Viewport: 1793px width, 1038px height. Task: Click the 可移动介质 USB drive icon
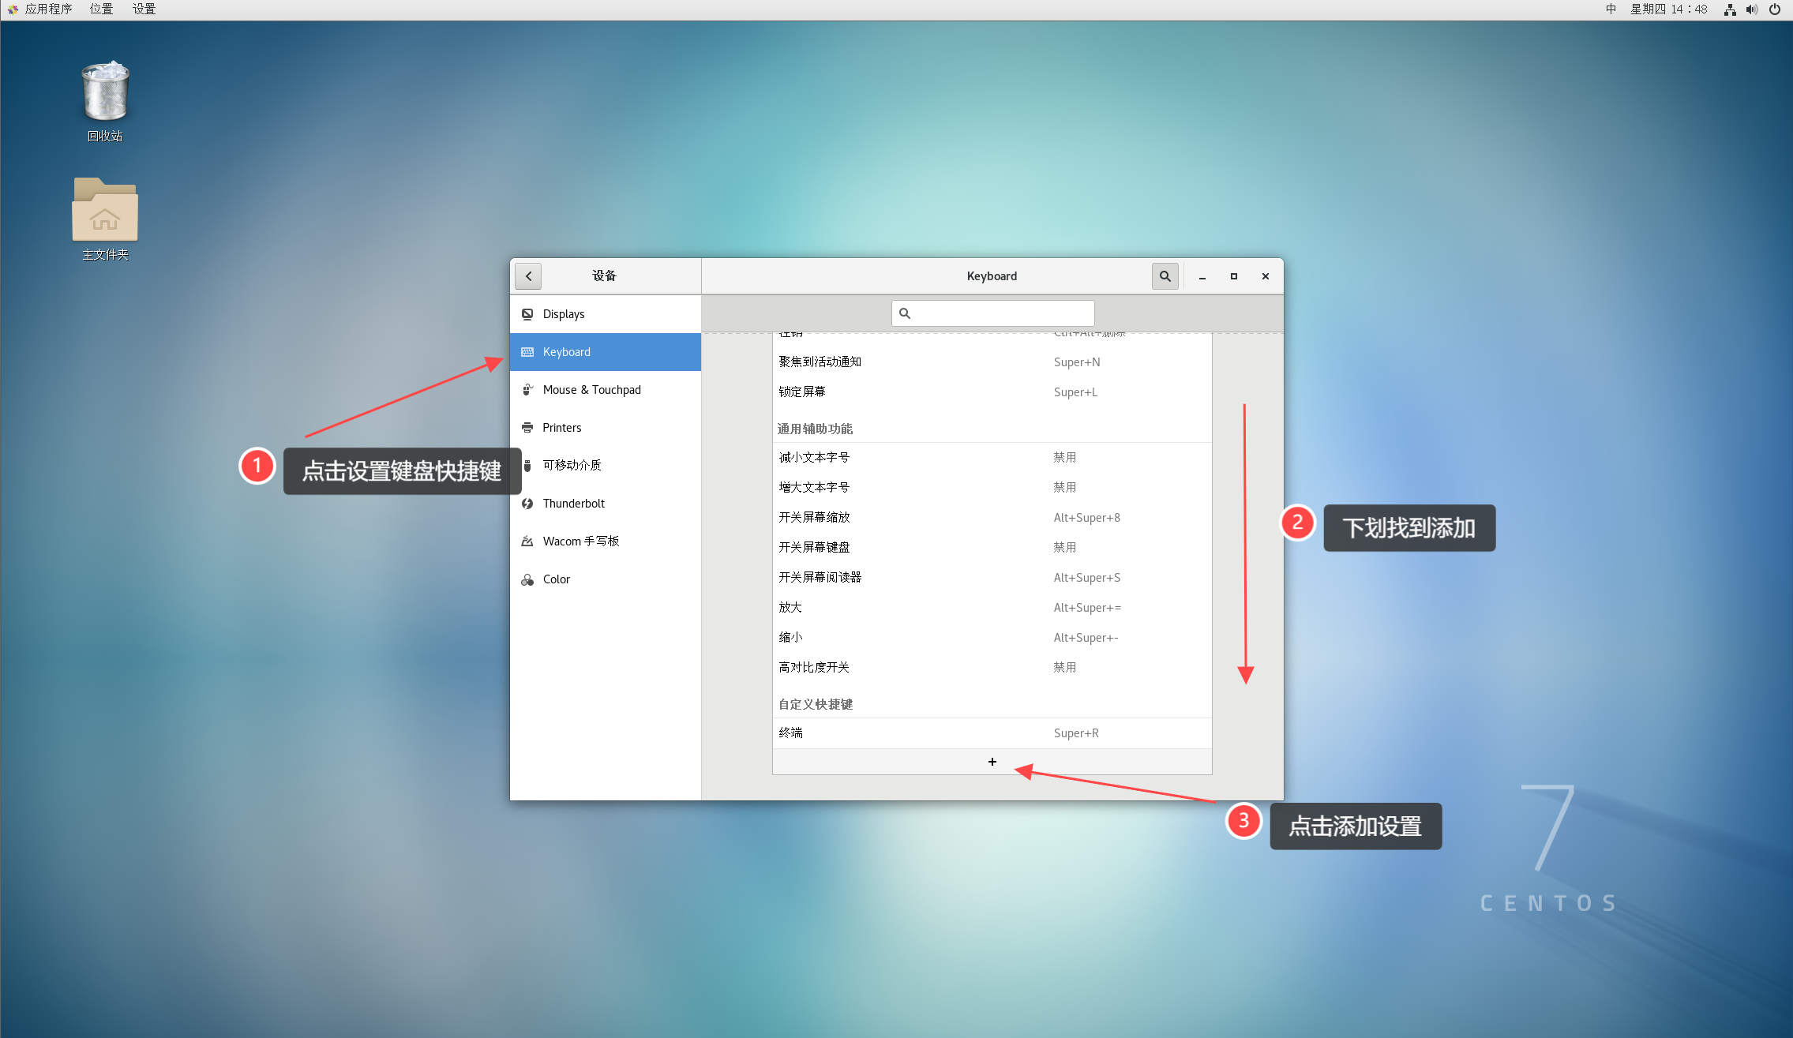(527, 466)
